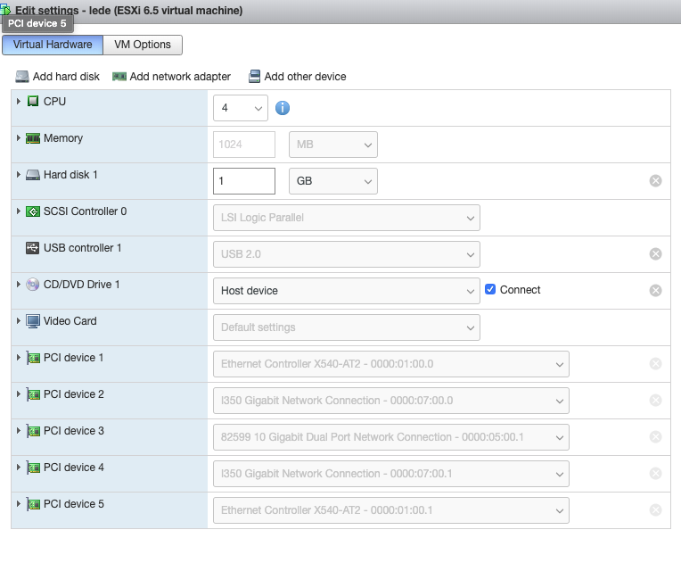The image size is (681, 563).
Task: Open the CPU count dropdown
Action: pyautogui.click(x=241, y=108)
